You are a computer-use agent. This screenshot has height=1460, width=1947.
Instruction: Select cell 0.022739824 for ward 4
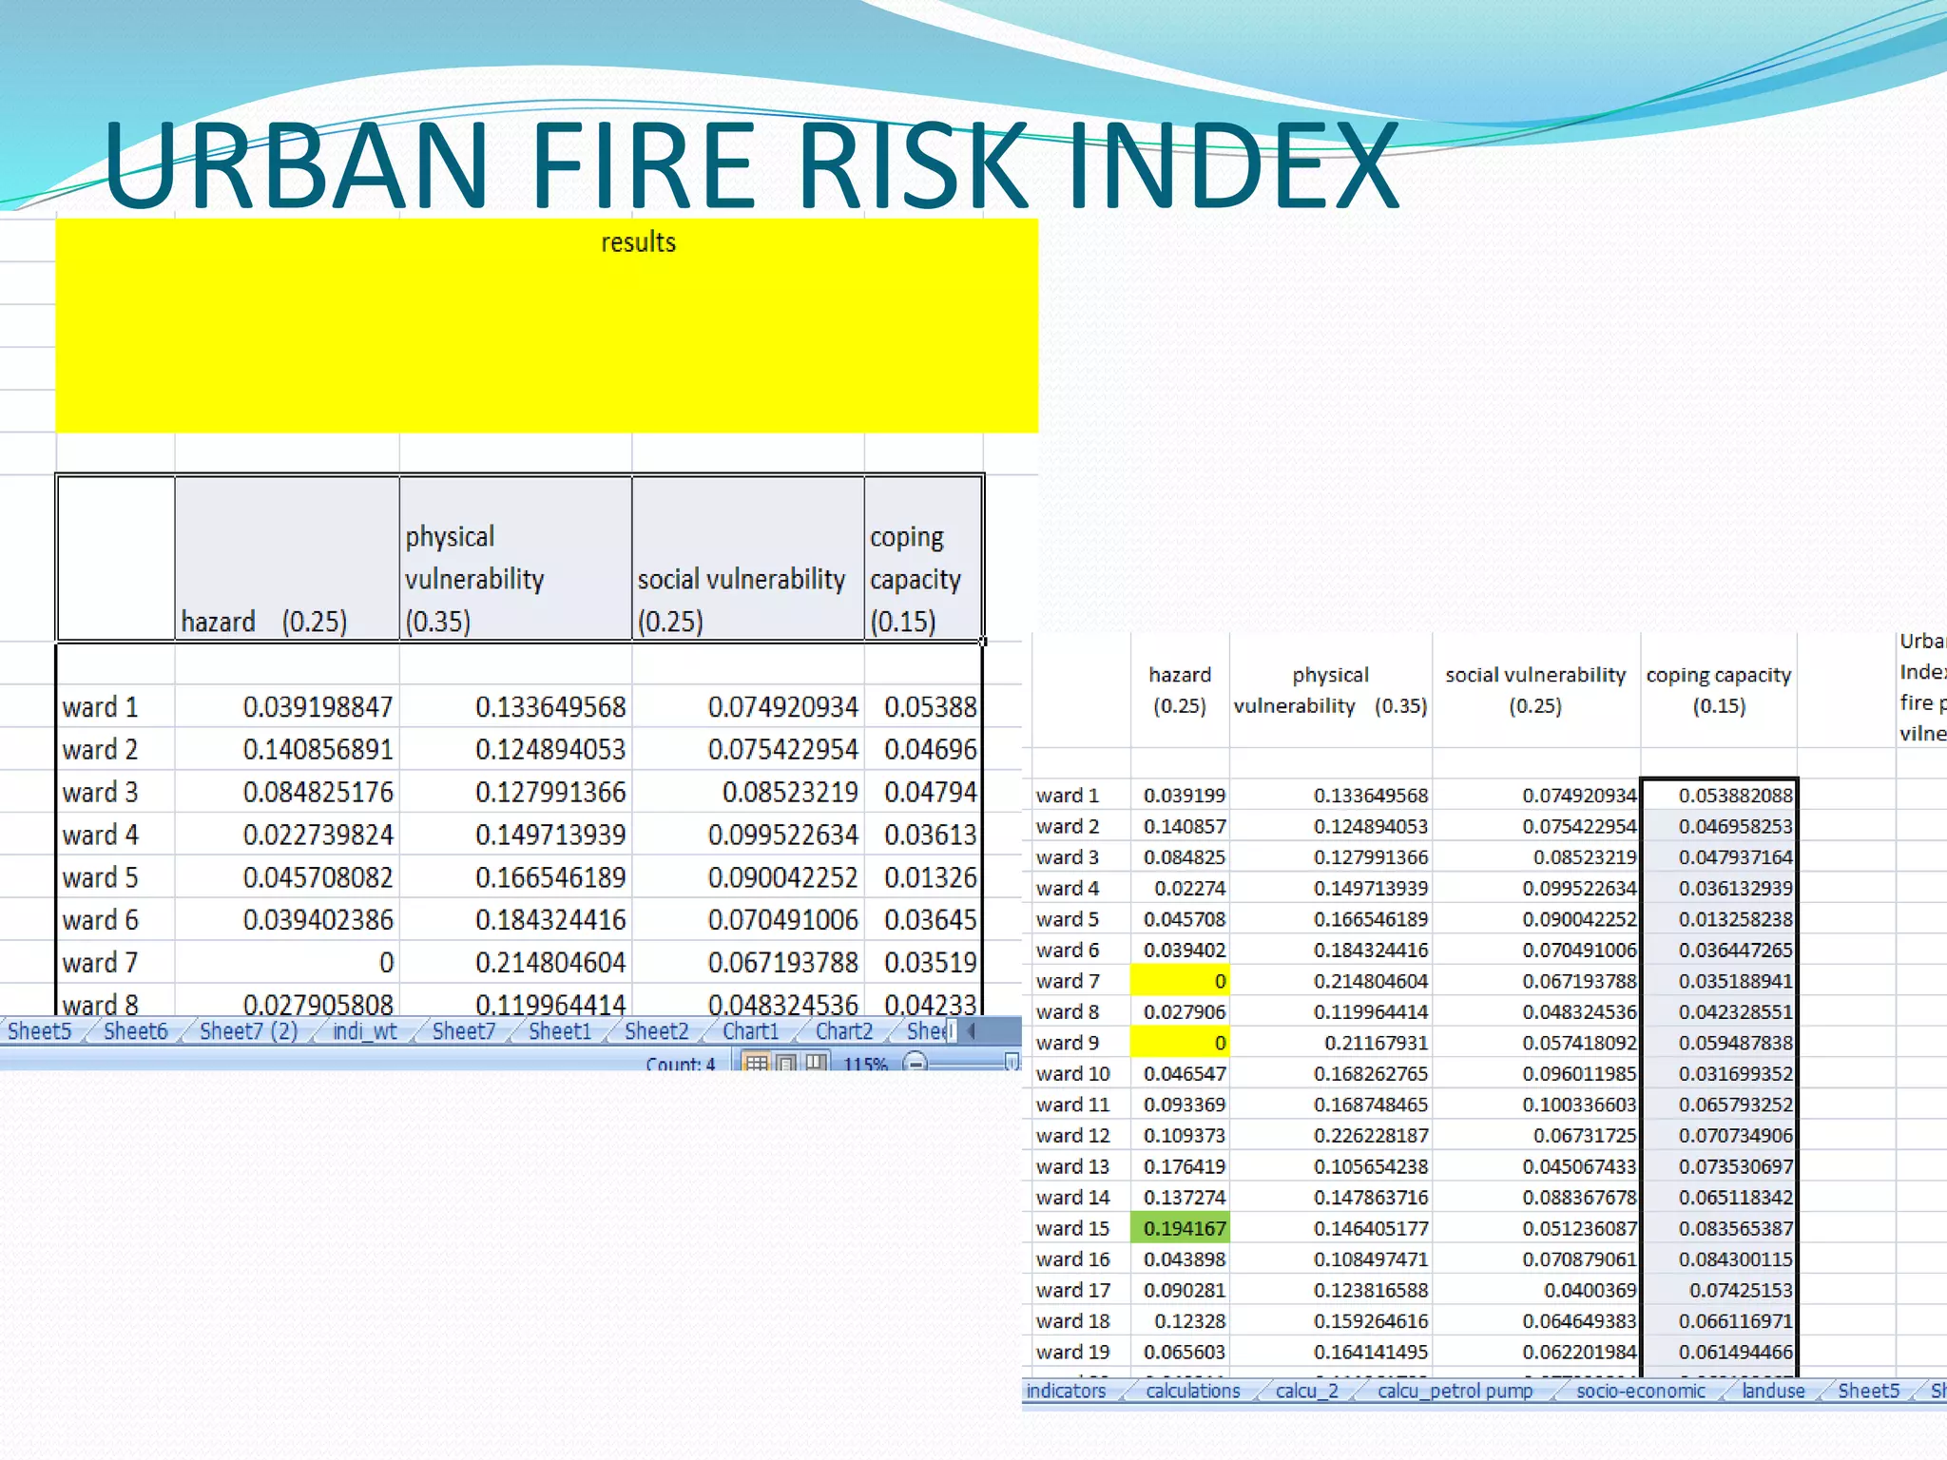[287, 835]
